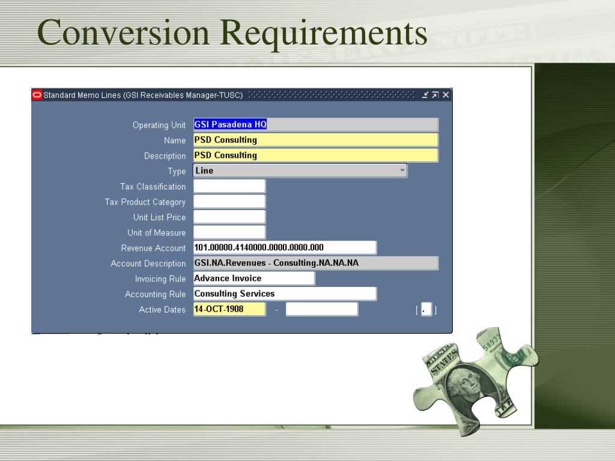Image resolution: width=615 pixels, height=461 pixels.
Task: Click the Unit of Measure field
Action: pos(229,232)
